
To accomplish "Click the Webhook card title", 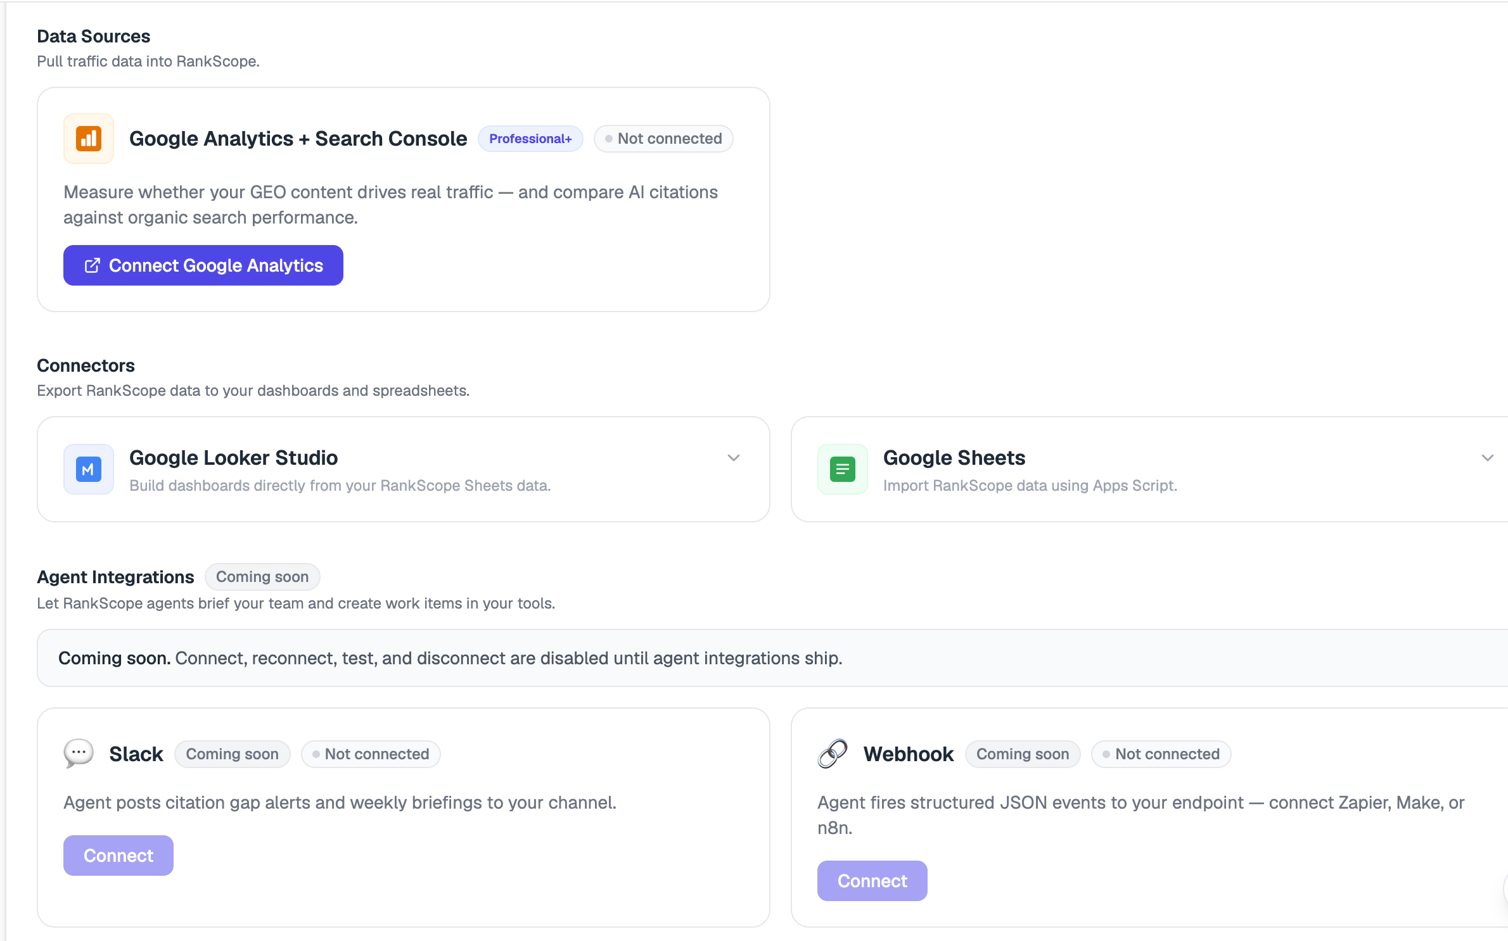I will pos(909,754).
